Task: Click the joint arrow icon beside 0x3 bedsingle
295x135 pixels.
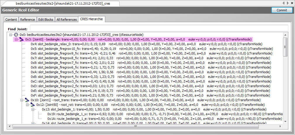Action: 22,39
